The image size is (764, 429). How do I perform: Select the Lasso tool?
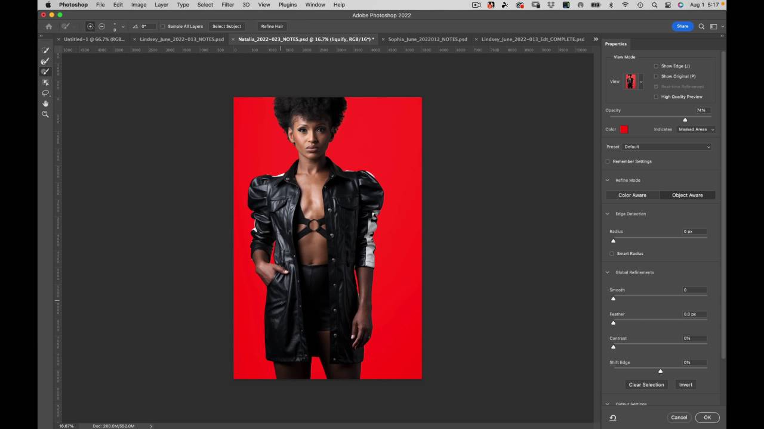pyautogui.click(x=45, y=93)
